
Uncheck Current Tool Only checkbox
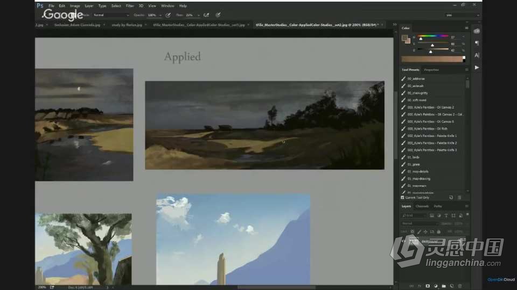[x=403, y=198]
